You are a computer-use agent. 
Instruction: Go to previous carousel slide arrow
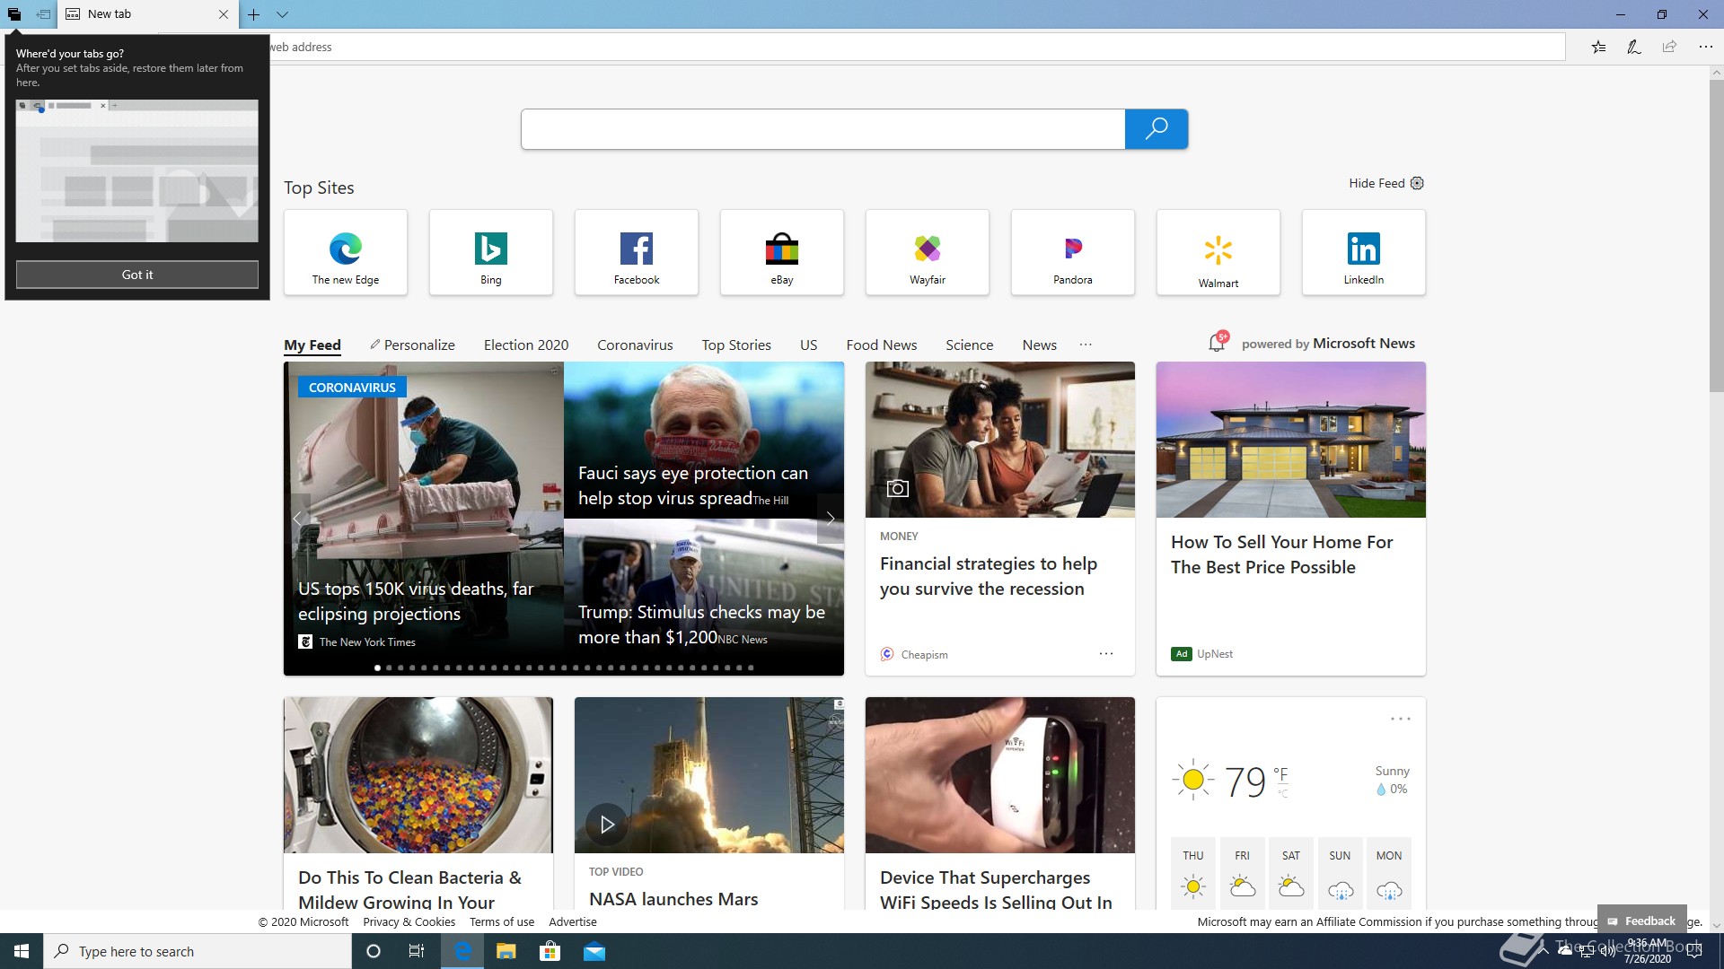(298, 518)
